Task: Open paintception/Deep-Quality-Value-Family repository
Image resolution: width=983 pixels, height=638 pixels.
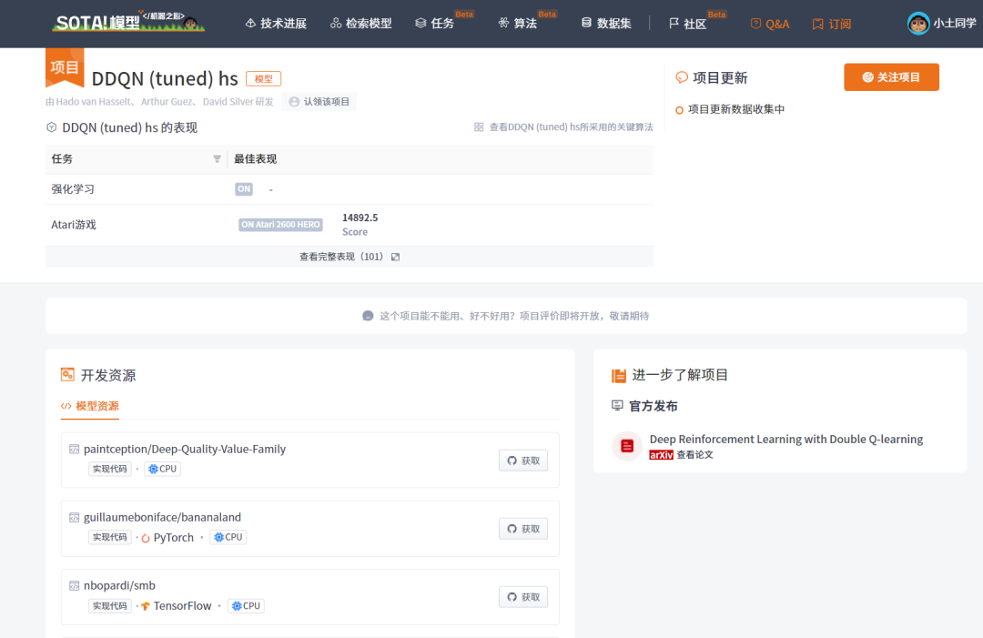Action: pyautogui.click(x=184, y=449)
